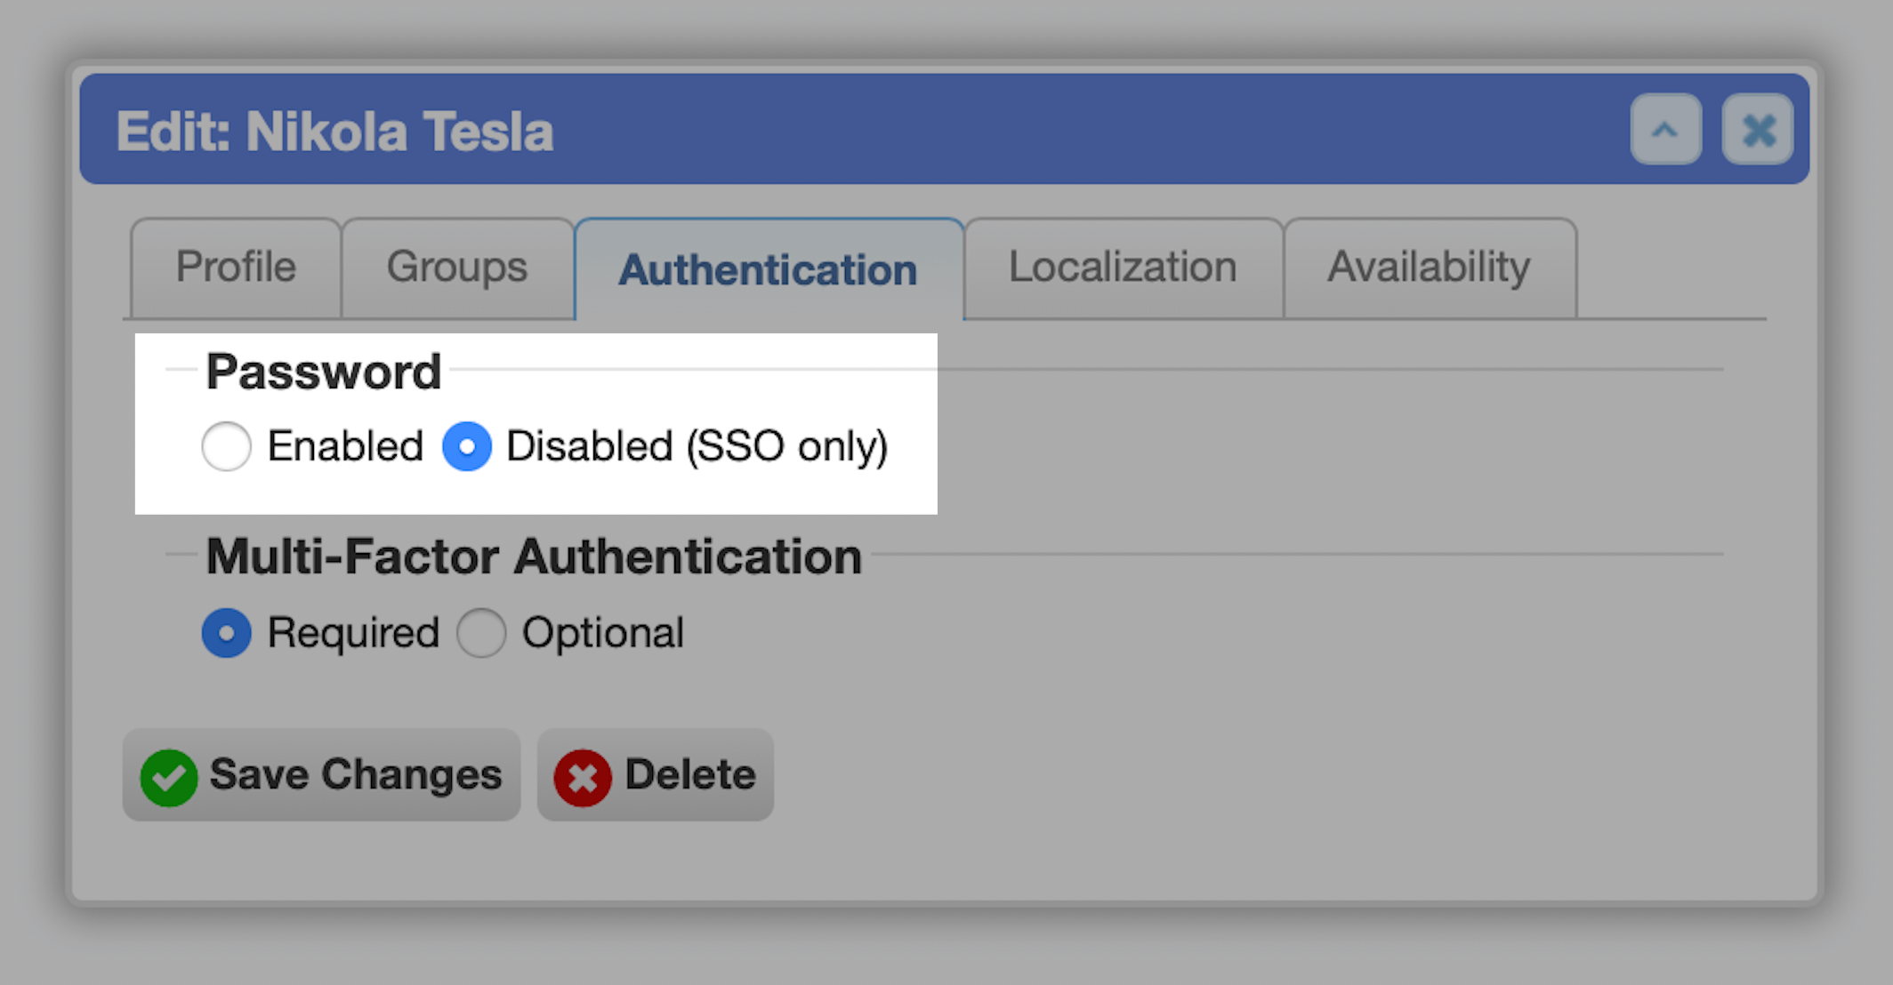Click the Edit: Nikola Tesla title bar
This screenshot has width=1893, height=985.
[945, 130]
